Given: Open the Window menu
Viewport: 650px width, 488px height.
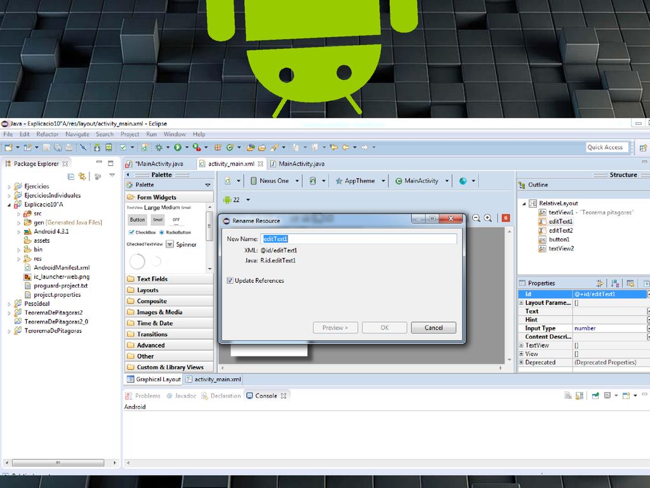Looking at the screenshot, I should coord(175,135).
